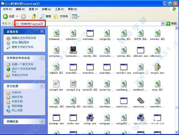The image size is (179, 135).
Task: Select the scrnsave monitor icon
Action: pyautogui.click(x=73, y=50)
